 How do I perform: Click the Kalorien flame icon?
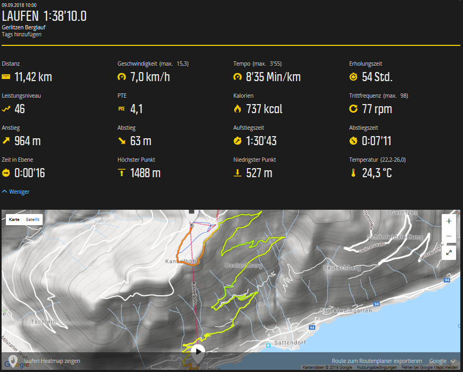tap(237, 109)
